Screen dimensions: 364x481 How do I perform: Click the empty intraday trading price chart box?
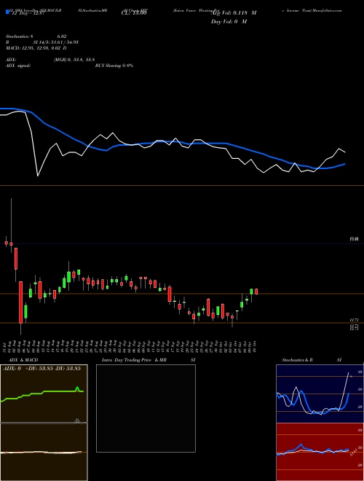146,408
